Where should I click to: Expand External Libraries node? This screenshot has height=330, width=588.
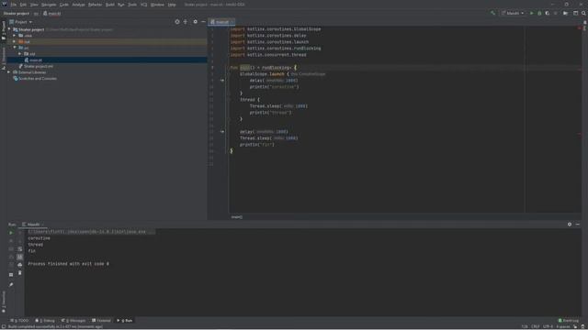9,72
